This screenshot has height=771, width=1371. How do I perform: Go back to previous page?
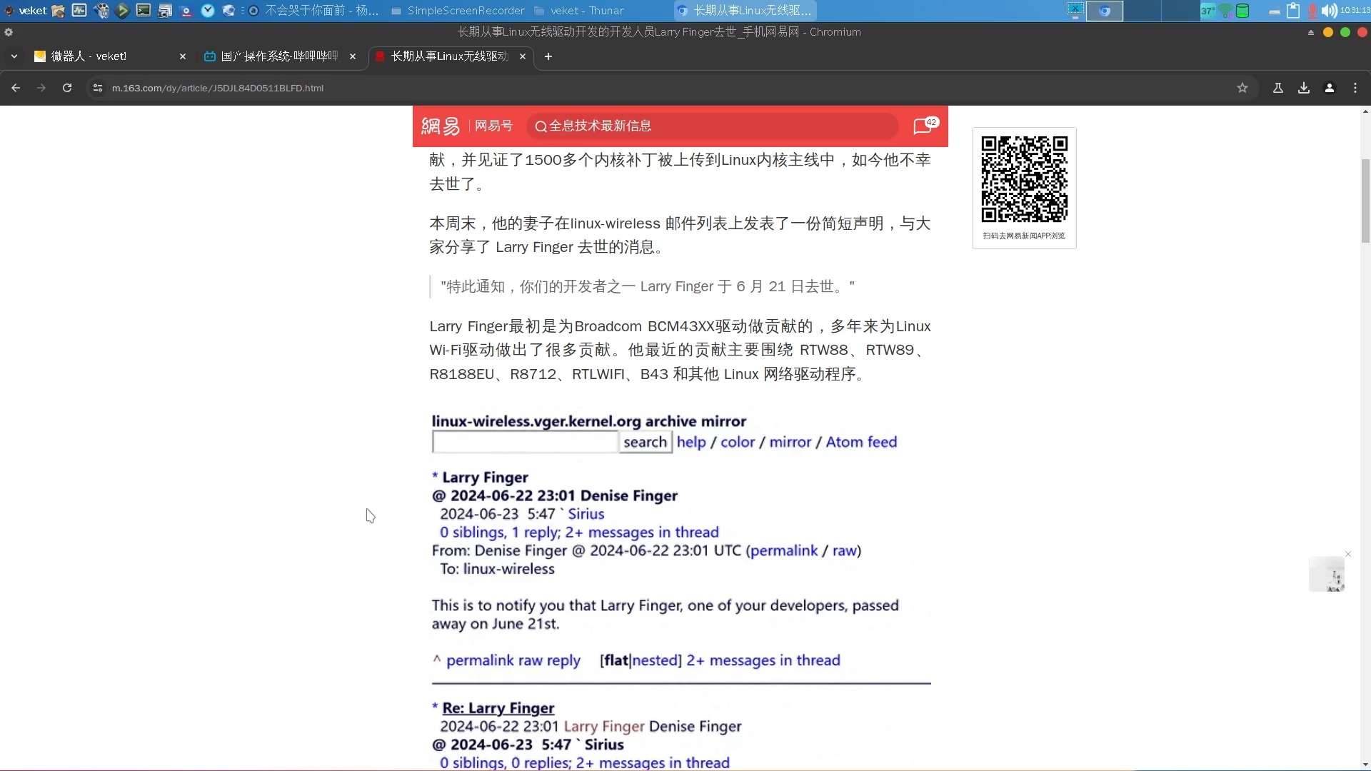pyautogui.click(x=16, y=88)
